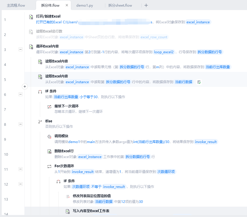Click the invoke_result tag on line 12
Screen dimensions: 247x217
(114, 187)
